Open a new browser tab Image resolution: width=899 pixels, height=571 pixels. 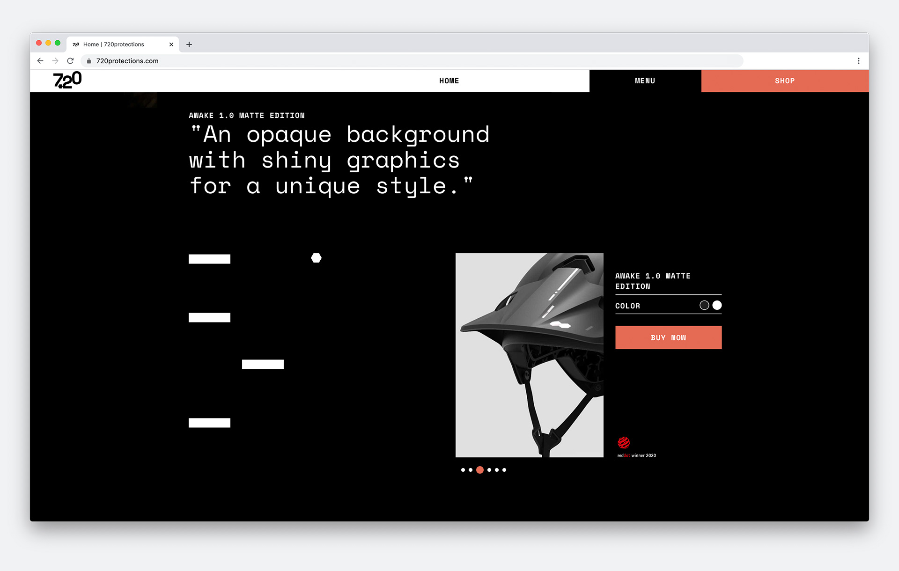(189, 44)
